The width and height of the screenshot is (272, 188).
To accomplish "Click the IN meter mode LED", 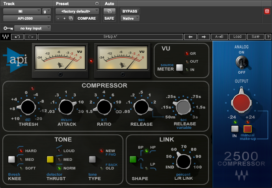I will click(x=187, y=69).
